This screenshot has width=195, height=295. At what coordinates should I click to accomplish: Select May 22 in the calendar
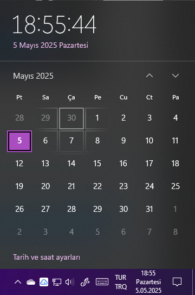(x=97, y=186)
